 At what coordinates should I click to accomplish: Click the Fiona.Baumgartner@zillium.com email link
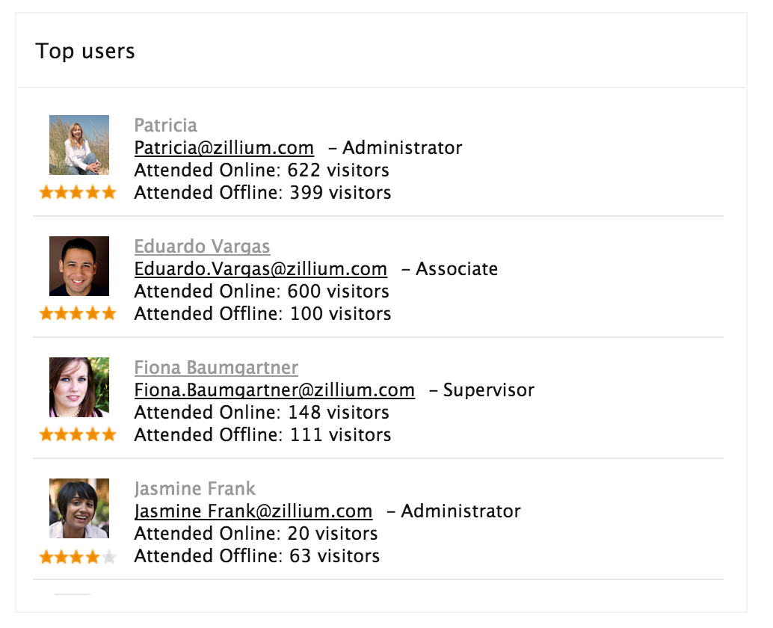tap(274, 390)
